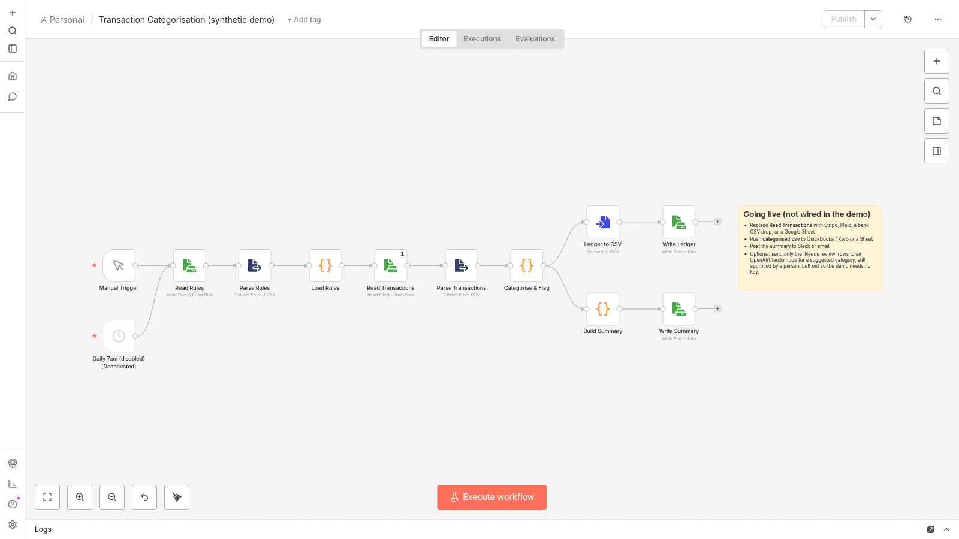Image resolution: width=959 pixels, height=539 pixels.
Task: Click the Execute workflow button
Action: click(492, 497)
